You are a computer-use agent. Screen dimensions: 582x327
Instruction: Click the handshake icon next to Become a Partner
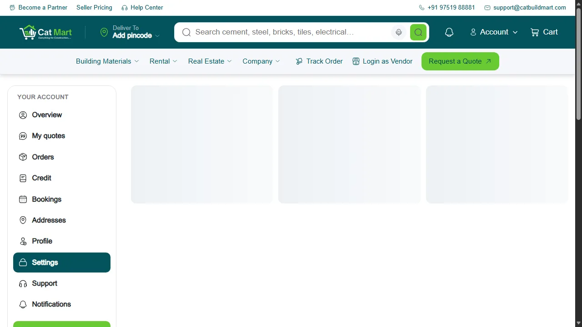click(12, 8)
